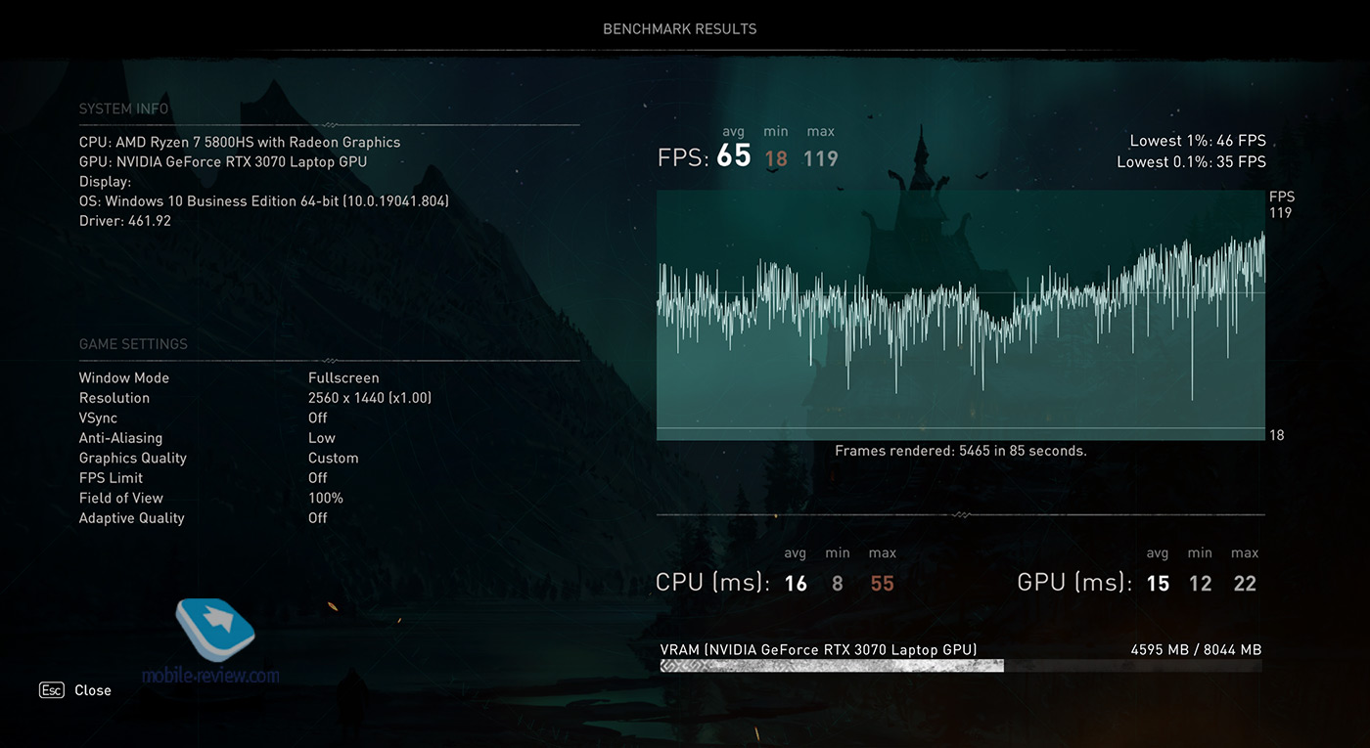
Task: Click the VSync label
Action: [98, 418]
